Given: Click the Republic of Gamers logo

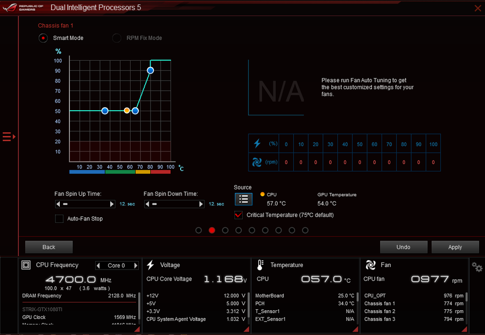Looking at the screenshot, I should click(23, 7).
